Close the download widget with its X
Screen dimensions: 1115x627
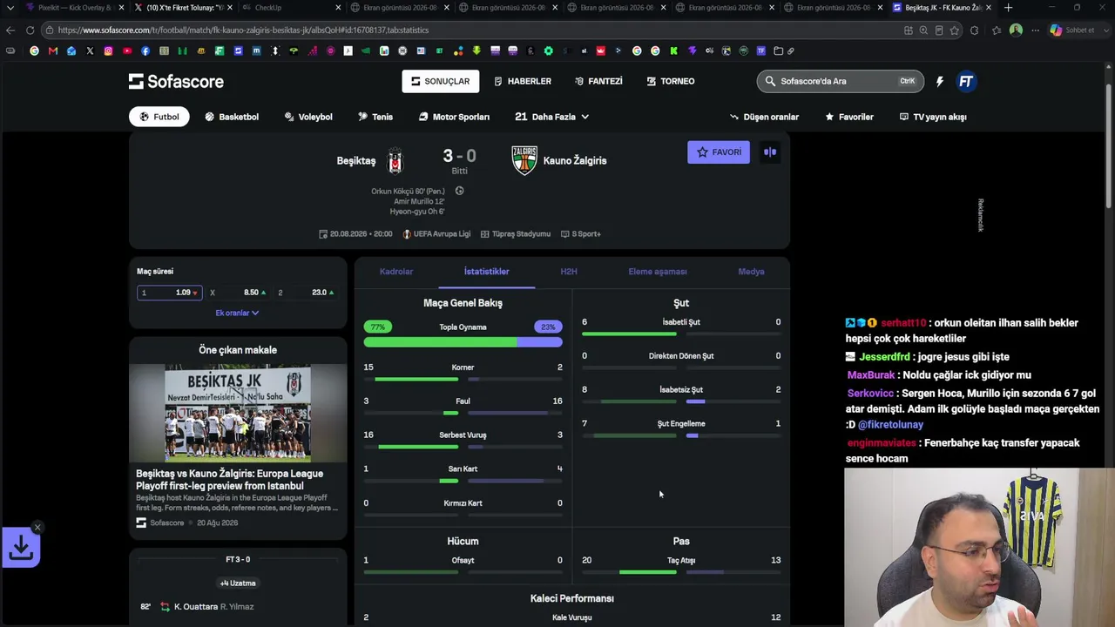pyautogui.click(x=37, y=527)
